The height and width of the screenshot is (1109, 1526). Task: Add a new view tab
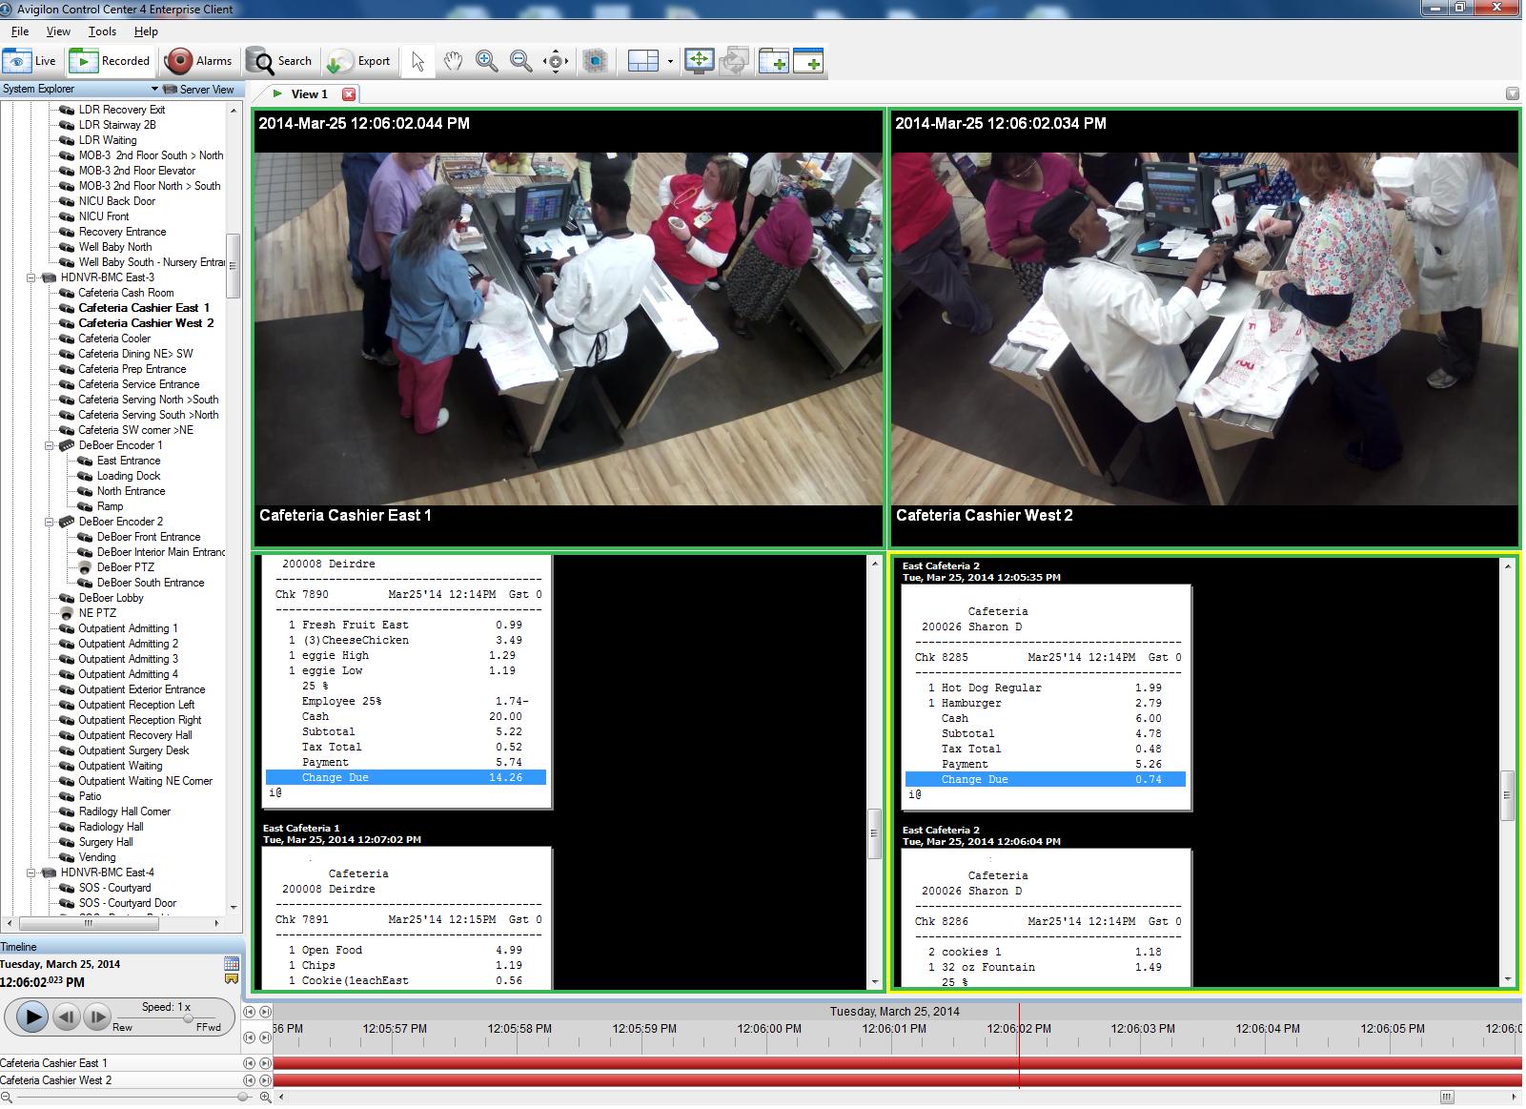pyautogui.click(x=773, y=61)
